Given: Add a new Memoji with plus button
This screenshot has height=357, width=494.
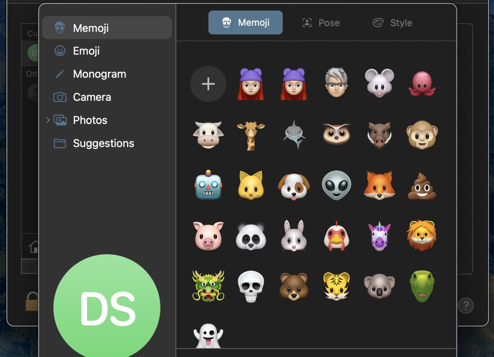Looking at the screenshot, I should 208,84.
